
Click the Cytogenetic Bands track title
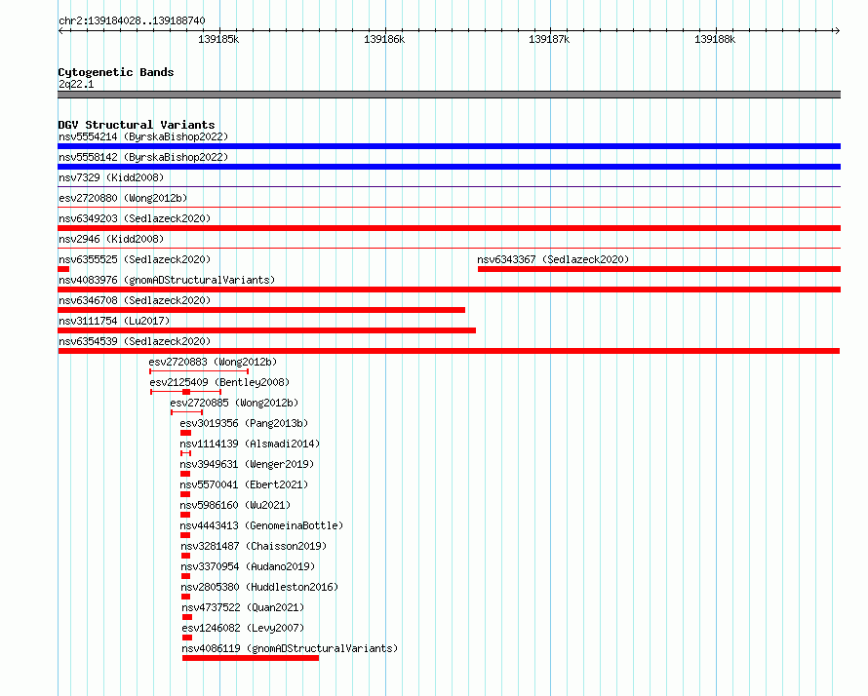coord(116,72)
